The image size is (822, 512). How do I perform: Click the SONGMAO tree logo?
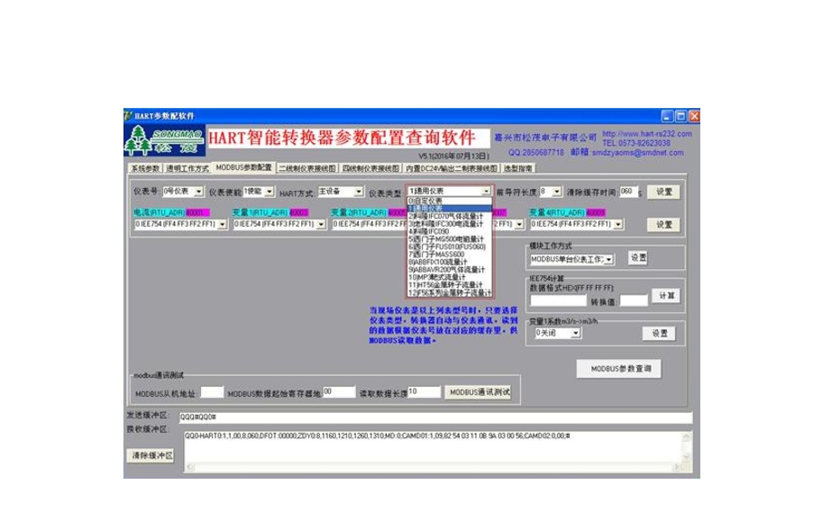(x=164, y=141)
